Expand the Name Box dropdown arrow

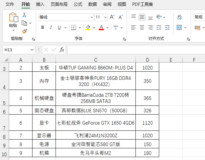[x=32, y=50]
